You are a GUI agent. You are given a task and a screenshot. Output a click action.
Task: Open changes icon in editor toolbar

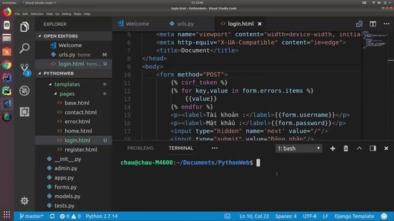coord(360,24)
